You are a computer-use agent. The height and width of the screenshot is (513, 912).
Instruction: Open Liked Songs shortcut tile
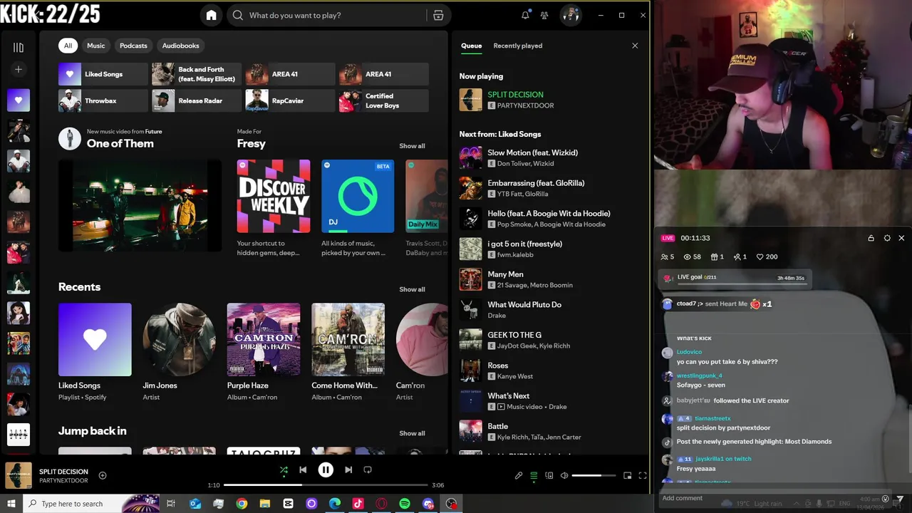click(103, 74)
